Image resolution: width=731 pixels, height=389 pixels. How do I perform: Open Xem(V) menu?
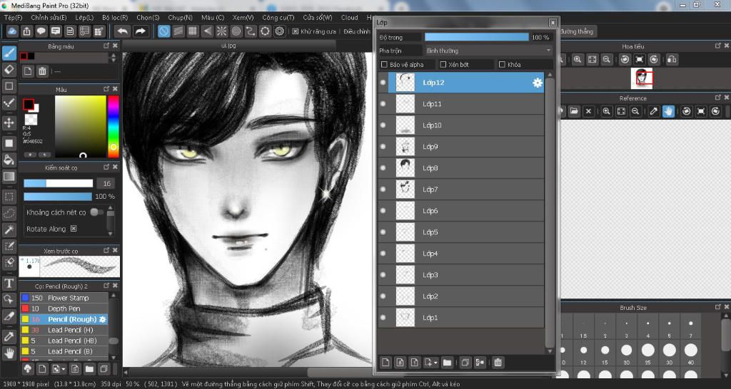coord(243,18)
